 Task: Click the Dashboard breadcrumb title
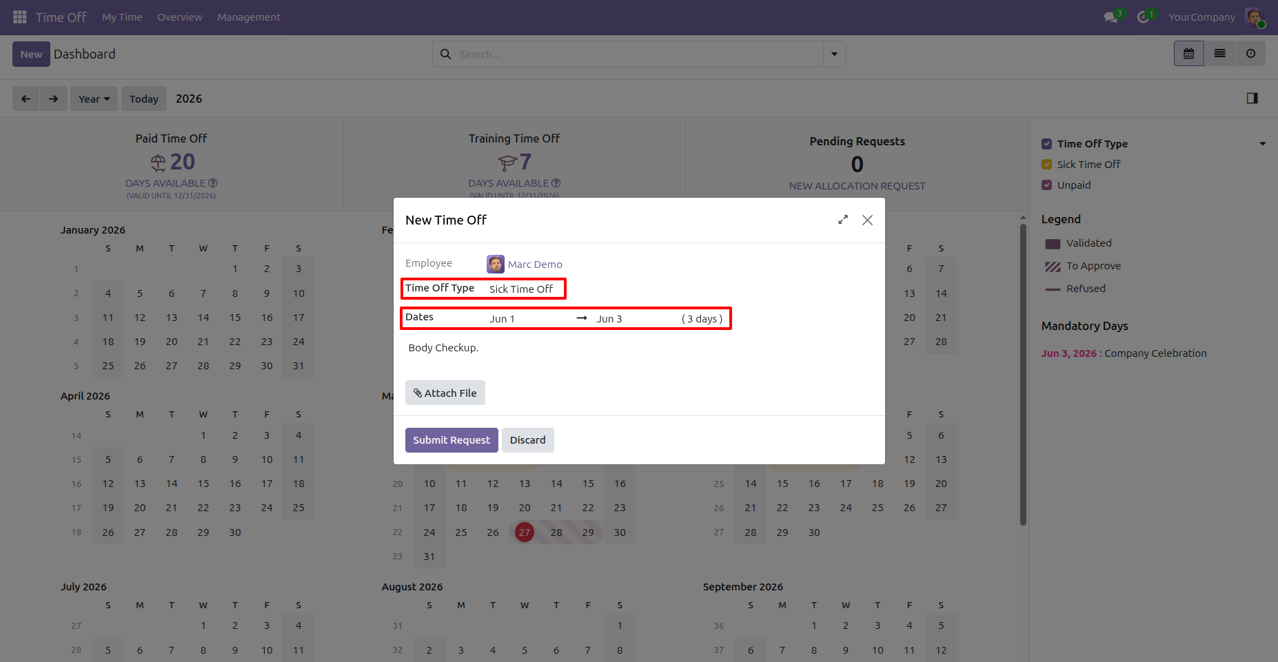point(85,54)
